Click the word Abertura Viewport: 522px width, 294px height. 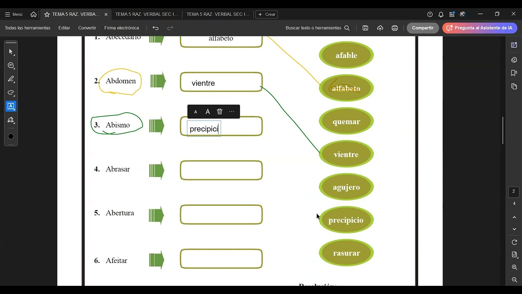[120, 213]
